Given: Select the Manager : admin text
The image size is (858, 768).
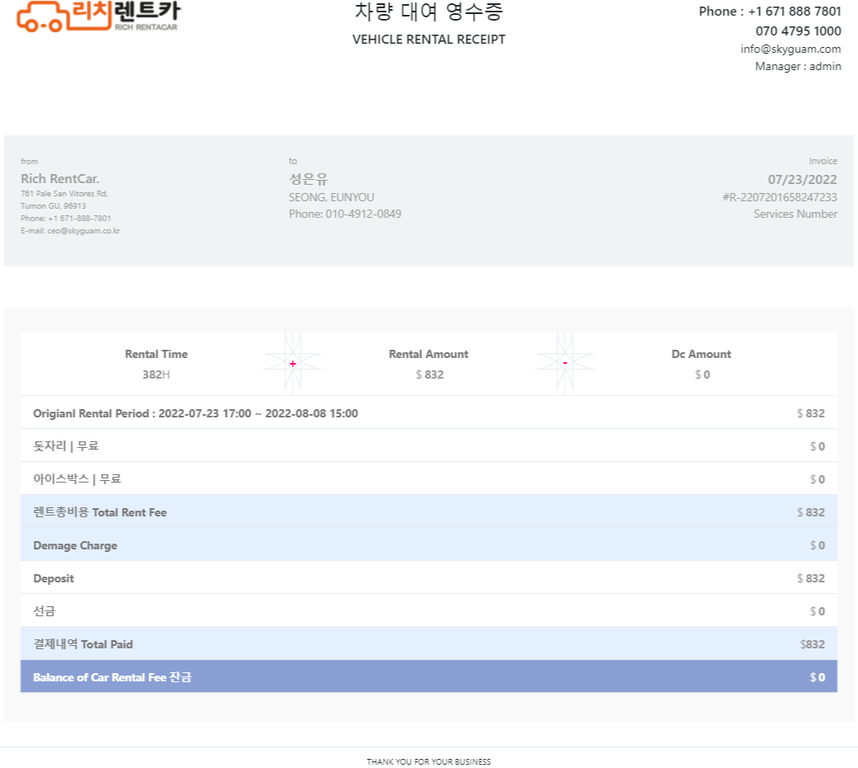Looking at the screenshot, I should click(x=799, y=66).
